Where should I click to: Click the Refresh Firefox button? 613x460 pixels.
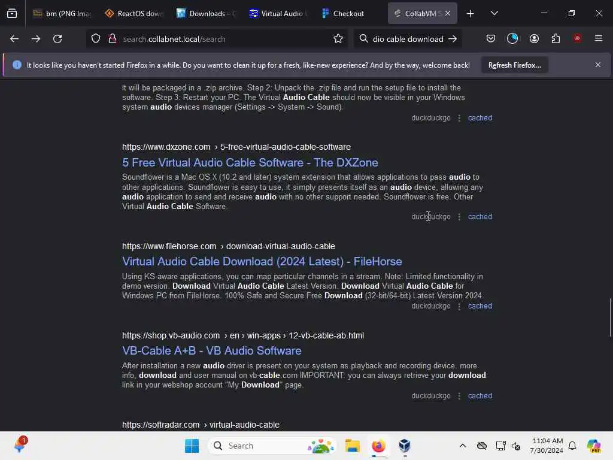coord(514,65)
